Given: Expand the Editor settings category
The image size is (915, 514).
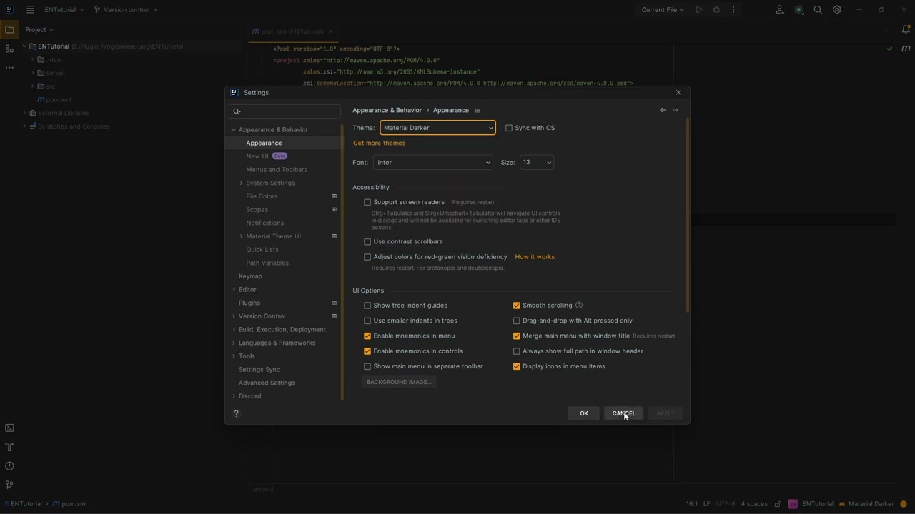Looking at the screenshot, I should [x=234, y=290].
